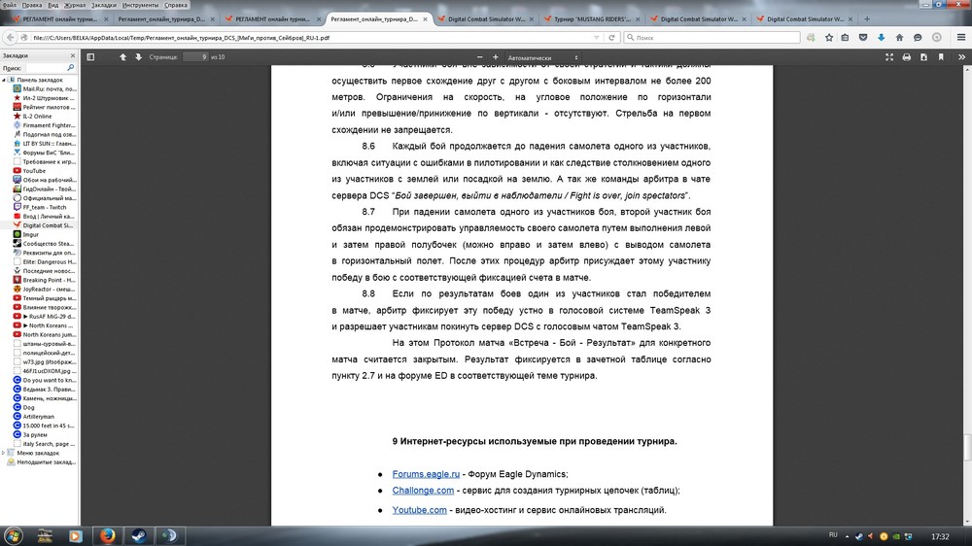Switch to Firefox in the taskbar
This screenshot has width=972, height=546.
pos(107,535)
